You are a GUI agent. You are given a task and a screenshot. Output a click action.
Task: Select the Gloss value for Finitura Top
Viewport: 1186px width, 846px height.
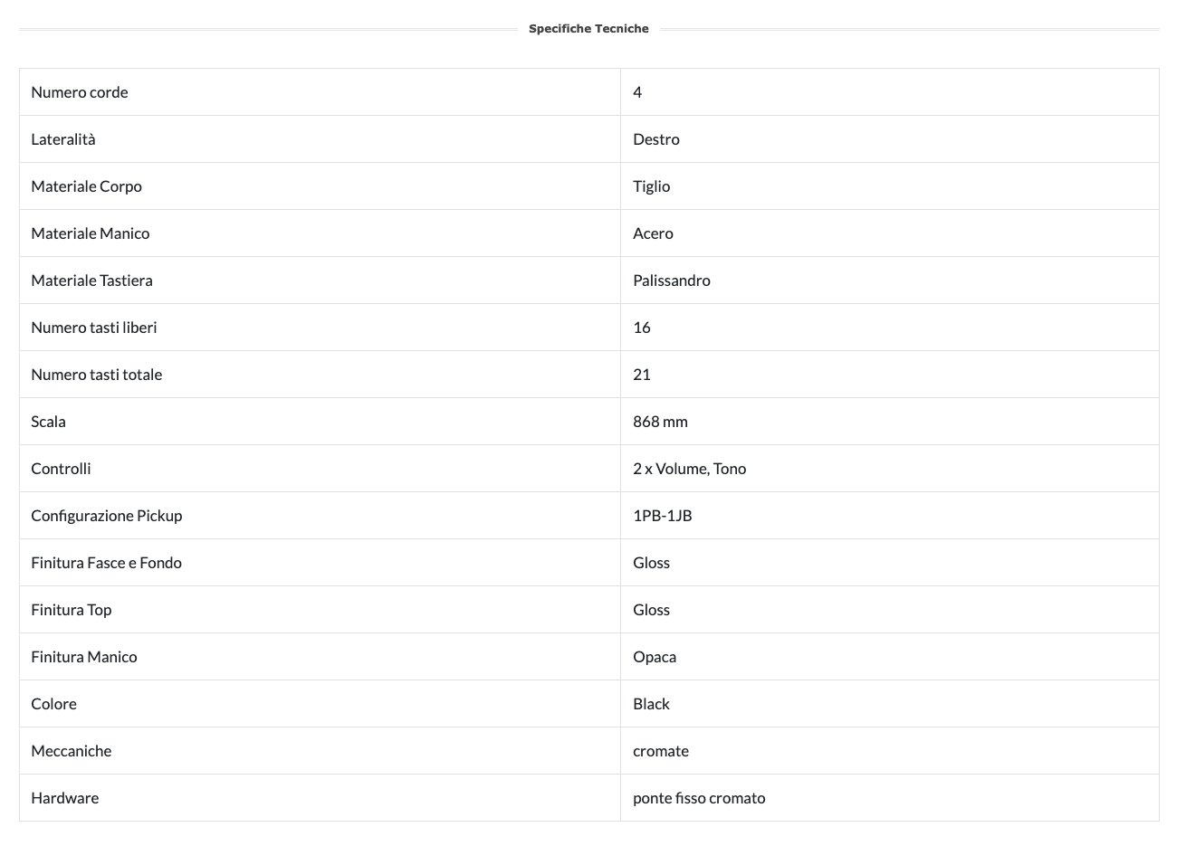[x=652, y=610]
